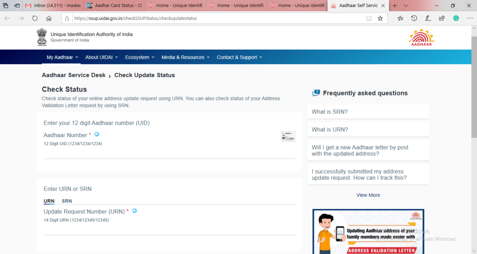This screenshot has height=254, width=477.
Task: Click the Aadhaar Number input field
Action: pyautogui.click(x=169, y=153)
